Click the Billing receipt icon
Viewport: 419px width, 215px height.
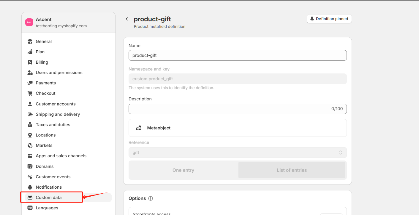tap(30, 62)
